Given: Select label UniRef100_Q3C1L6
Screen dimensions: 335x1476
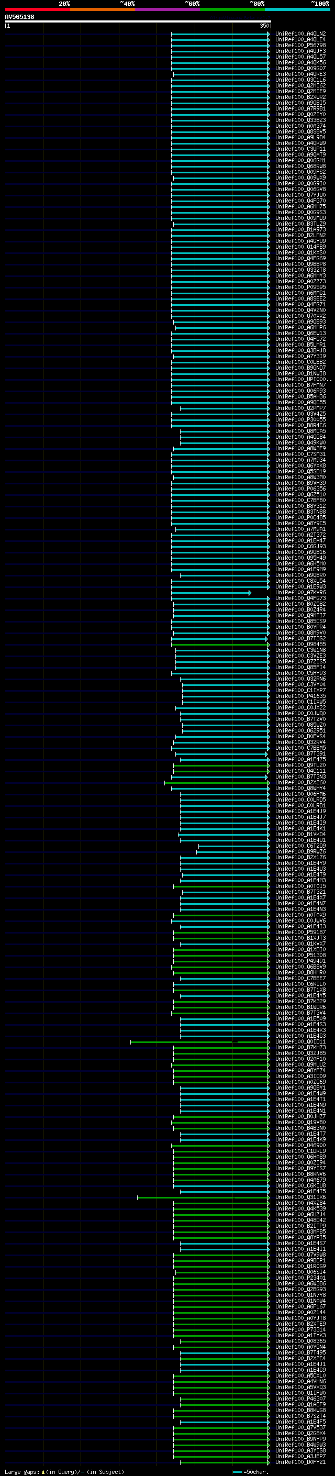Looking at the screenshot, I should [x=300, y=80].
